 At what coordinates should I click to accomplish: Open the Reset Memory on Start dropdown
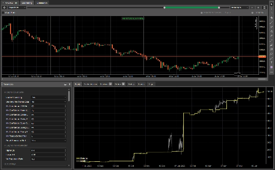tap(49, 141)
